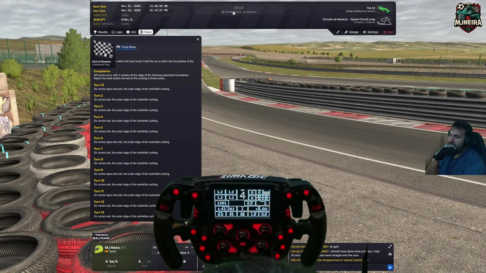486x273 pixels.
Task: Click the green FIA F4 car icon
Action: 383,9
